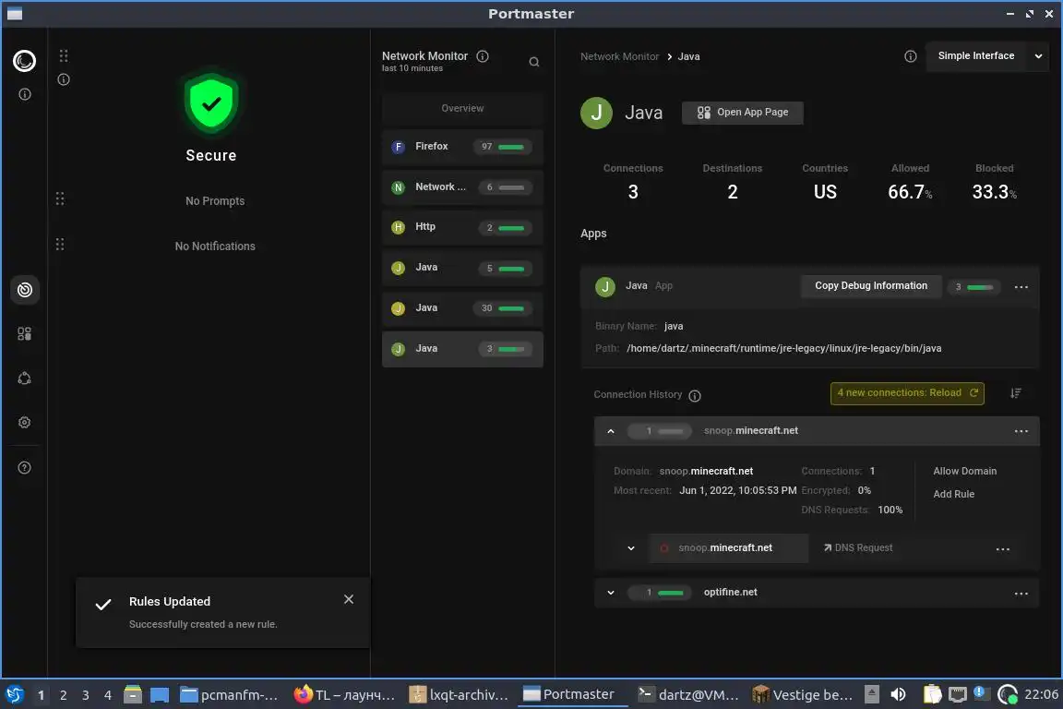This screenshot has width=1063, height=709.
Task: Click Add Rule for snoop.minecraft.net
Action: tap(953, 494)
